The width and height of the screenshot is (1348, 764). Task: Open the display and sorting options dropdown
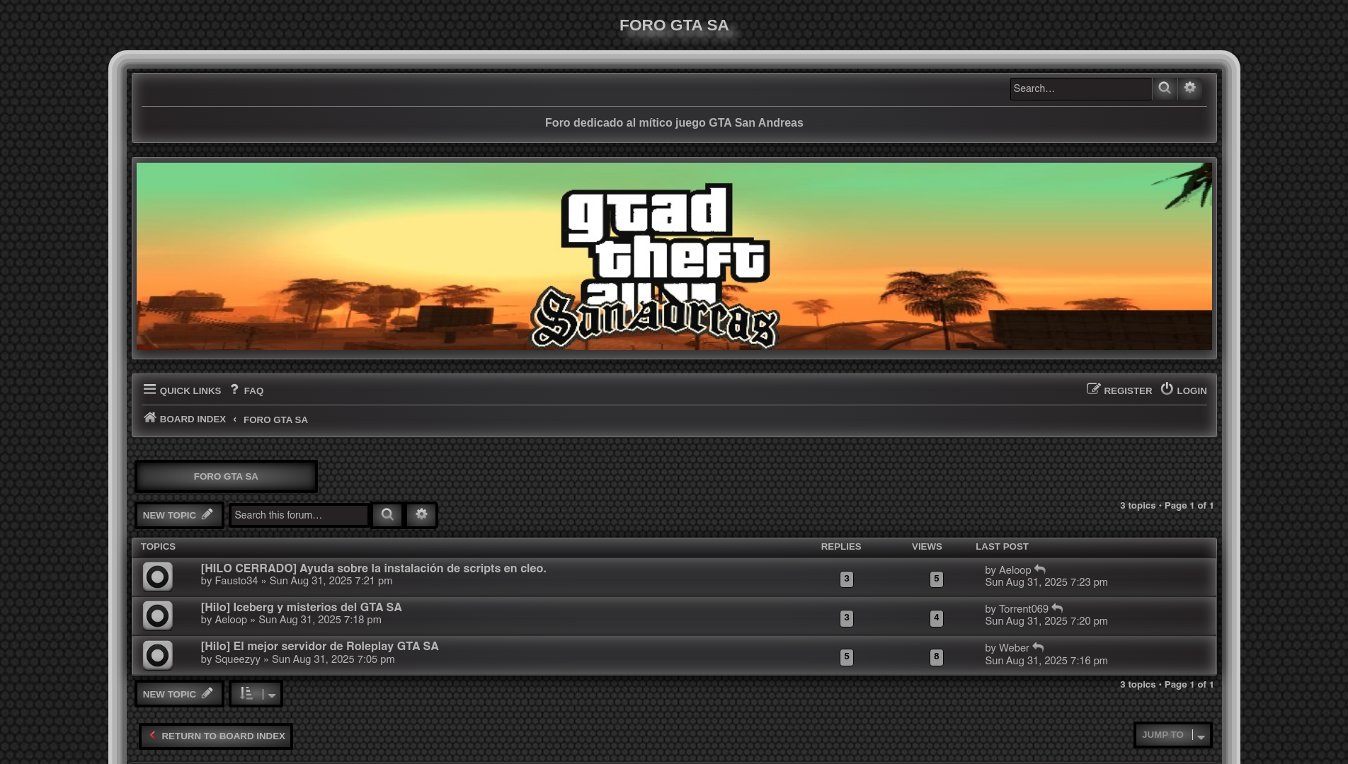[256, 694]
